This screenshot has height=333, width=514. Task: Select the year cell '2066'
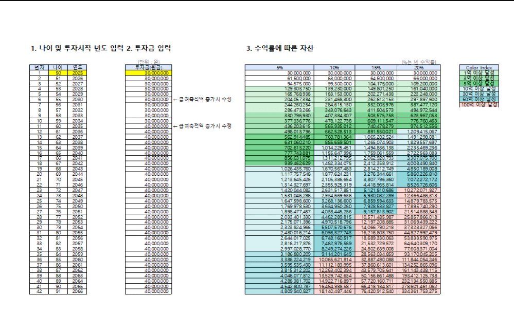(77, 291)
